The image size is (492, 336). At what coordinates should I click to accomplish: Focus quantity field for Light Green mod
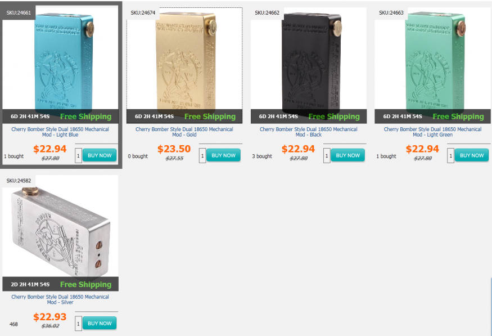[450, 156]
